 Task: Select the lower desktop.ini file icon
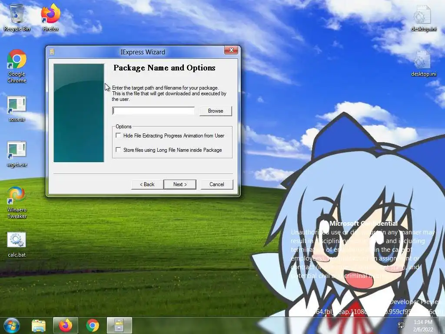(423, 63)
